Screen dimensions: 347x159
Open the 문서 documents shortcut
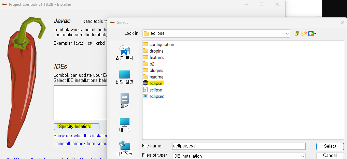pyautogui.click(x=125, y=101)
